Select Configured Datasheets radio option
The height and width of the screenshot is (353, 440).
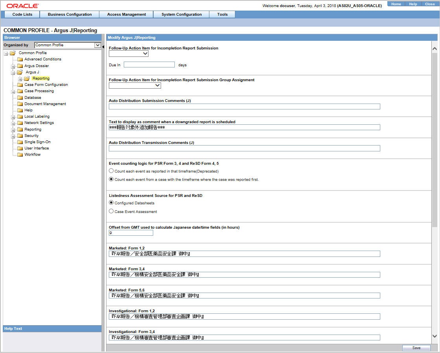(x=111, y=202)
